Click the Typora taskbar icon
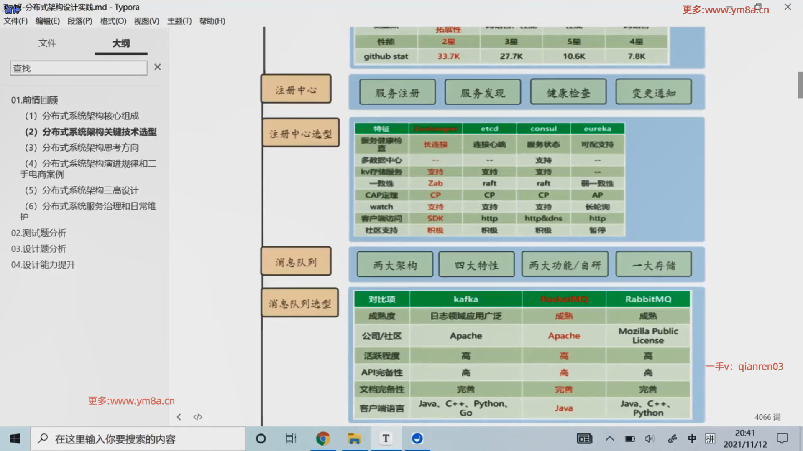This screenshot has width=803, height=451. point(386,438)
